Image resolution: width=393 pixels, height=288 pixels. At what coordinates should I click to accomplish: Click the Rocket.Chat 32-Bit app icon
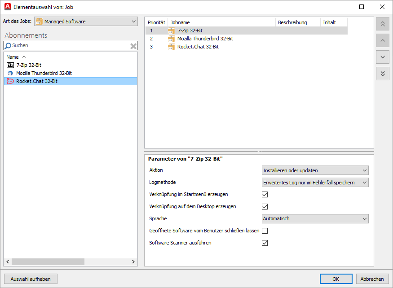click(10, 81)
